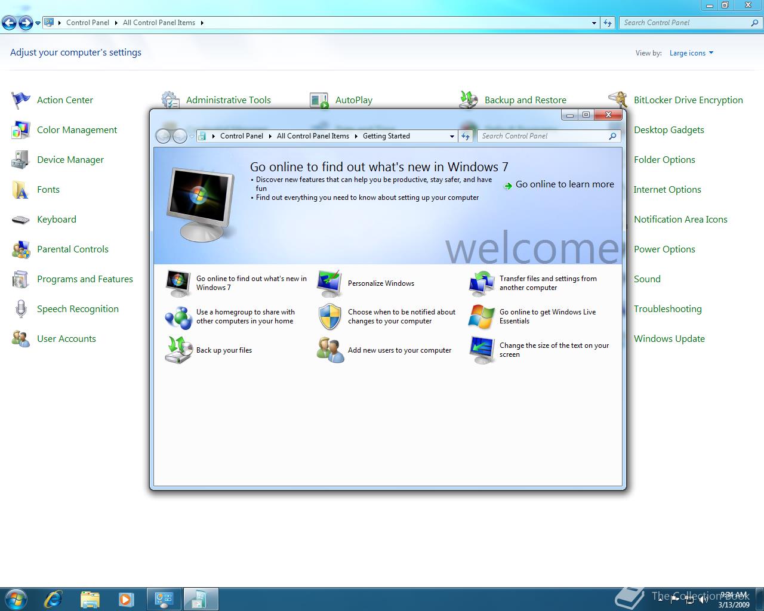Image resolution: width=764 pixels, height=611 pixels.
Task: Switch to Control Panel taskbar button
Action: pos(164,599)
